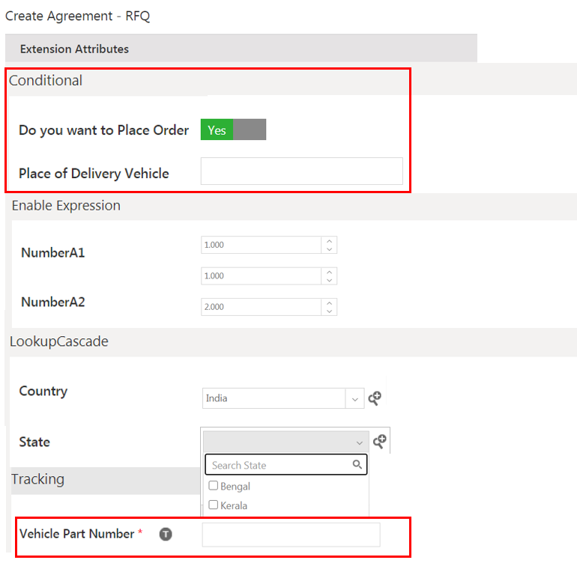Click the Enable Expression section header
577x563 pixels.
click(x=66, y=205)
